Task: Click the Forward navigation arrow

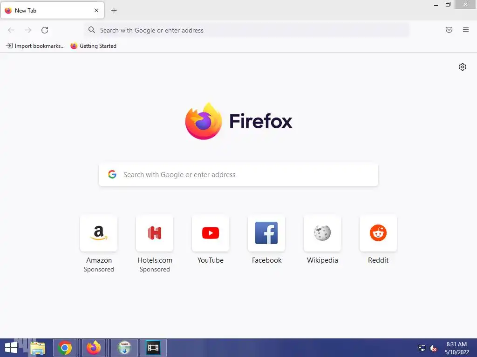Action: 28,30
